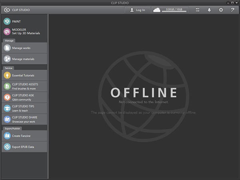240x180 pixels.
Task: Open CLIP STUDIO ASK Q&A community
Action: coord(24,97)
